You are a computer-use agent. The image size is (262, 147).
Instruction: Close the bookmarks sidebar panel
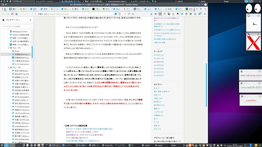[x=30, y=20]
